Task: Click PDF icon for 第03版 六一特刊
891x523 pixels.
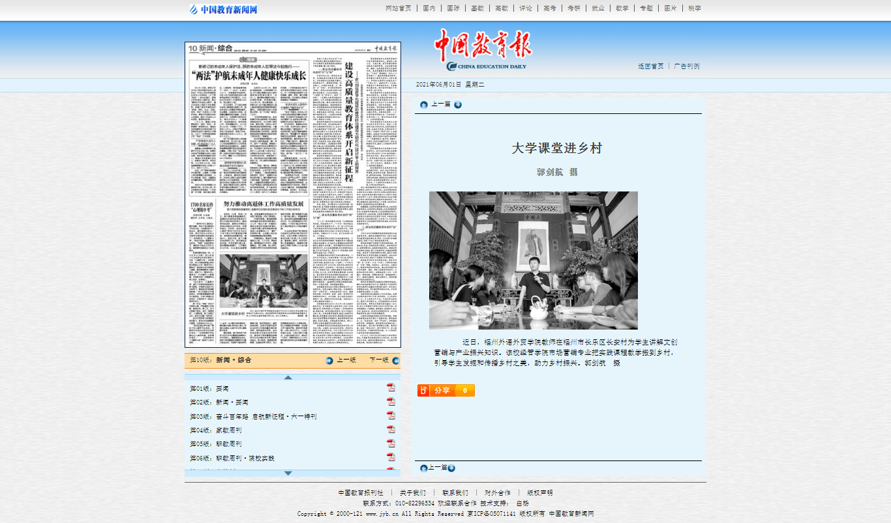Action: click(x=391, y=416)
